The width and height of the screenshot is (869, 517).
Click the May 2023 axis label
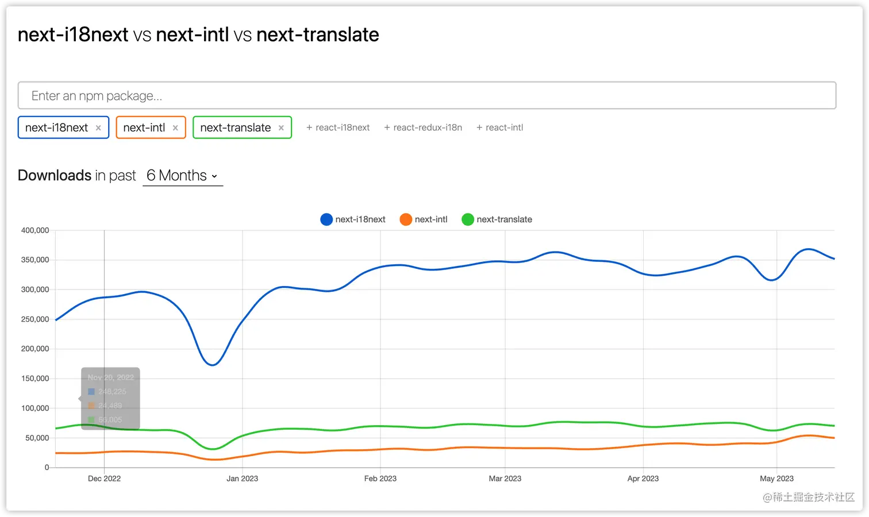pos(776,479)
